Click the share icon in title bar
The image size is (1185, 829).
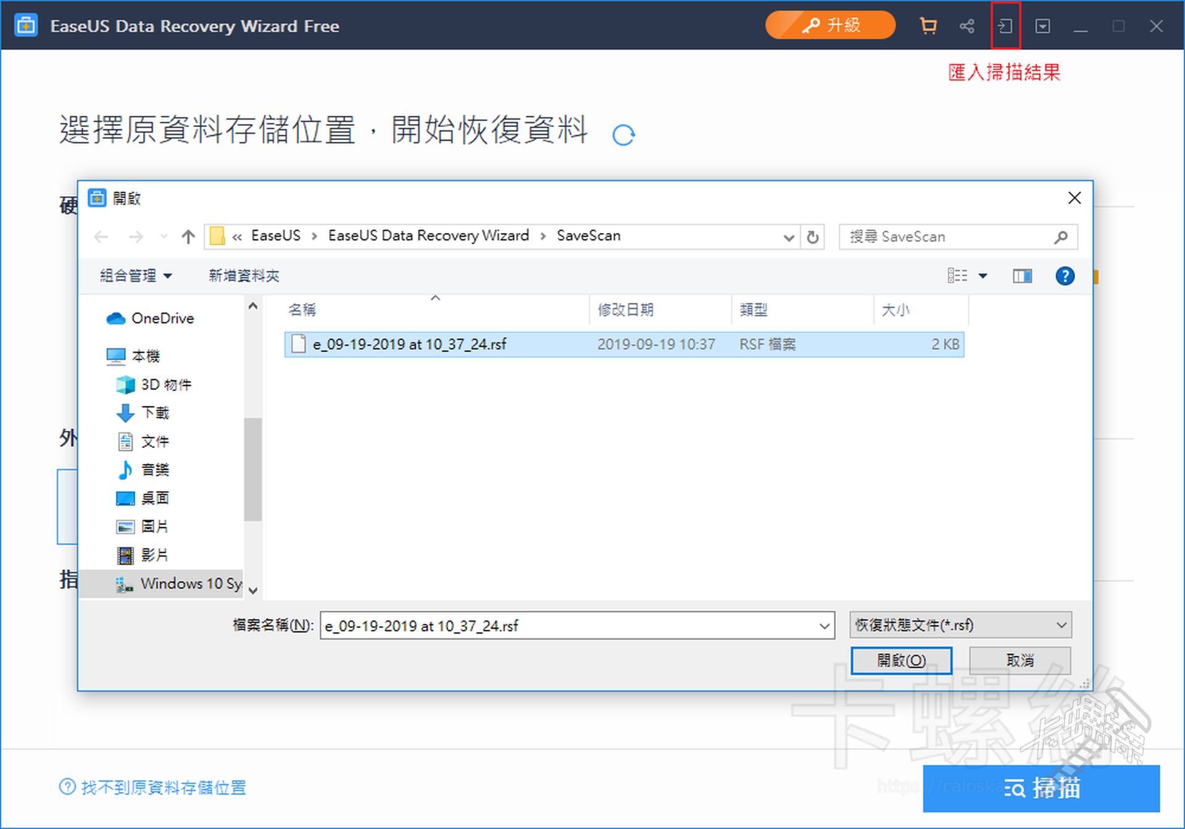pos(967,26)
